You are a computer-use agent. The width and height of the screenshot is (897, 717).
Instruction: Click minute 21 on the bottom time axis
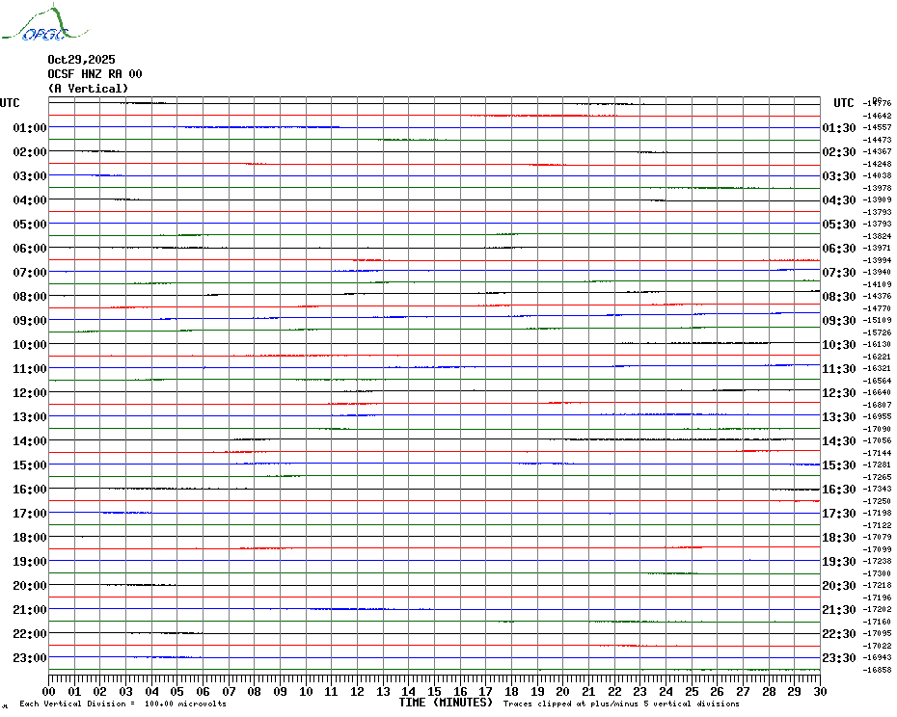pos(588,691)
